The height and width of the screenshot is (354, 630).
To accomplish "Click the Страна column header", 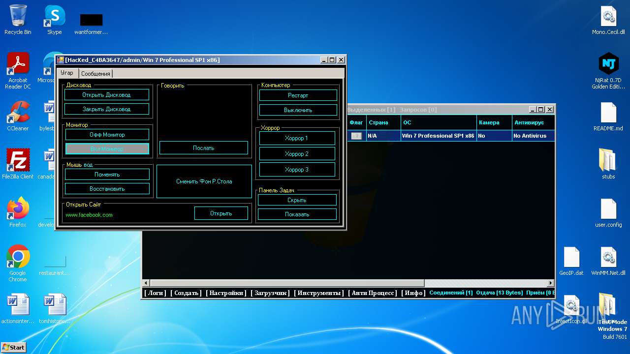I will click(383, 122).
